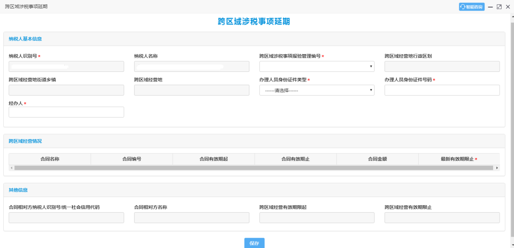Image resolution: width=514 pixels, height=248 pixels.
Task: Maximize the 跨区域涉税事项延期 window
Action: [499, 7]
